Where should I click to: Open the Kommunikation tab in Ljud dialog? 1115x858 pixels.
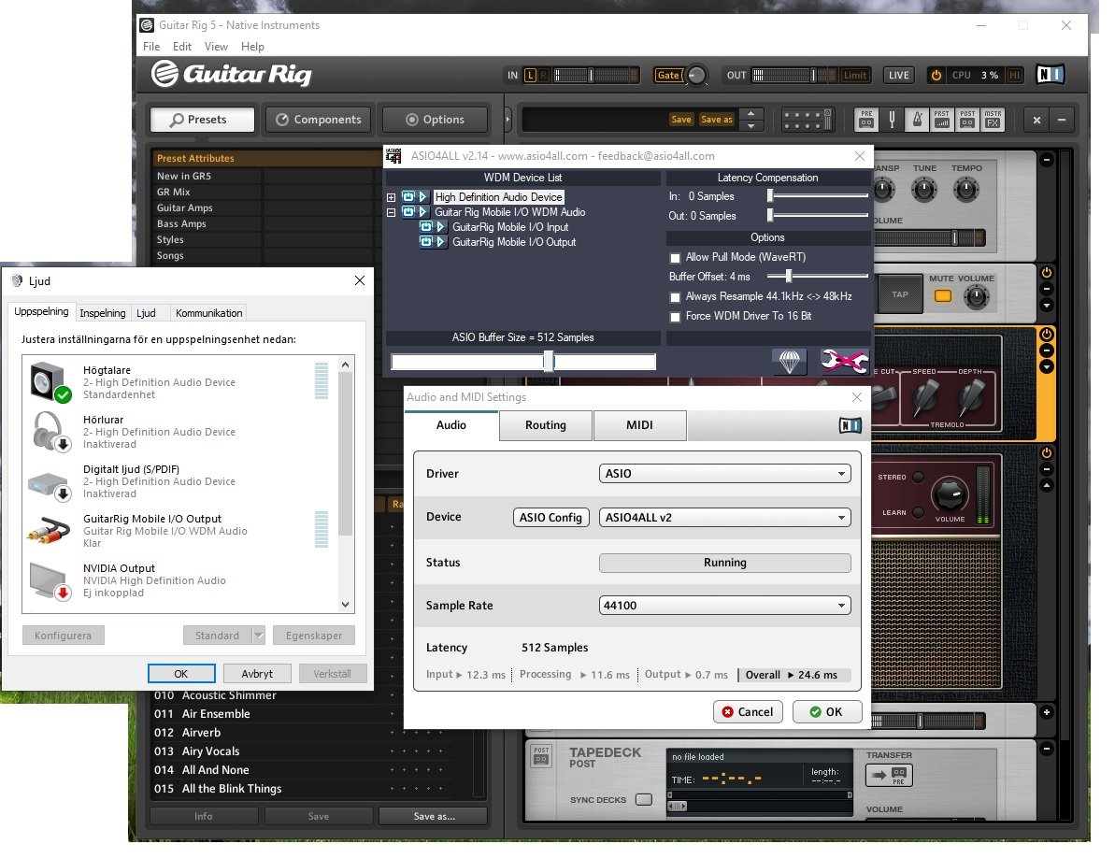(209, 313)
